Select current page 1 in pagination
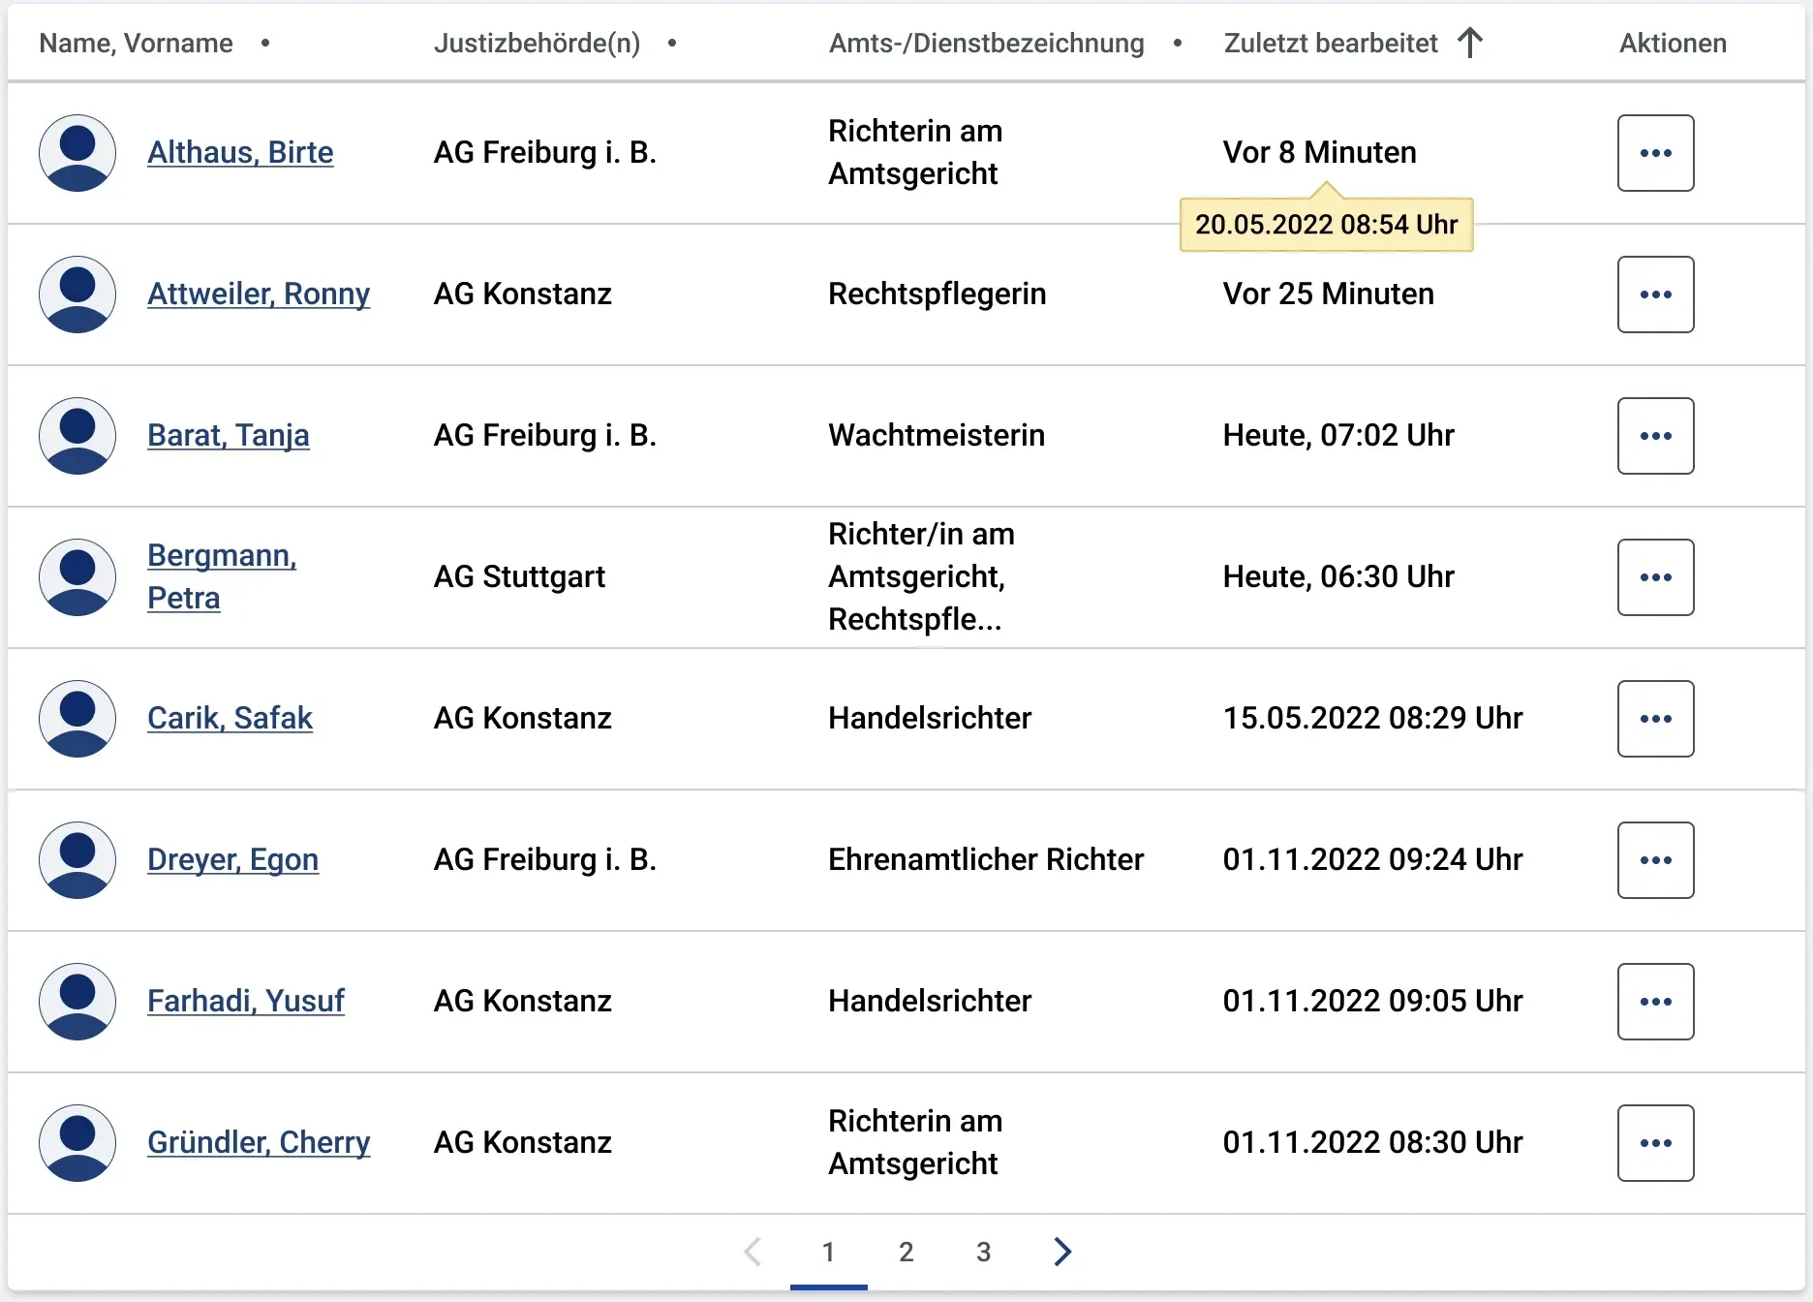The image size is (1813, 1302). click(x=828, y=1252)
